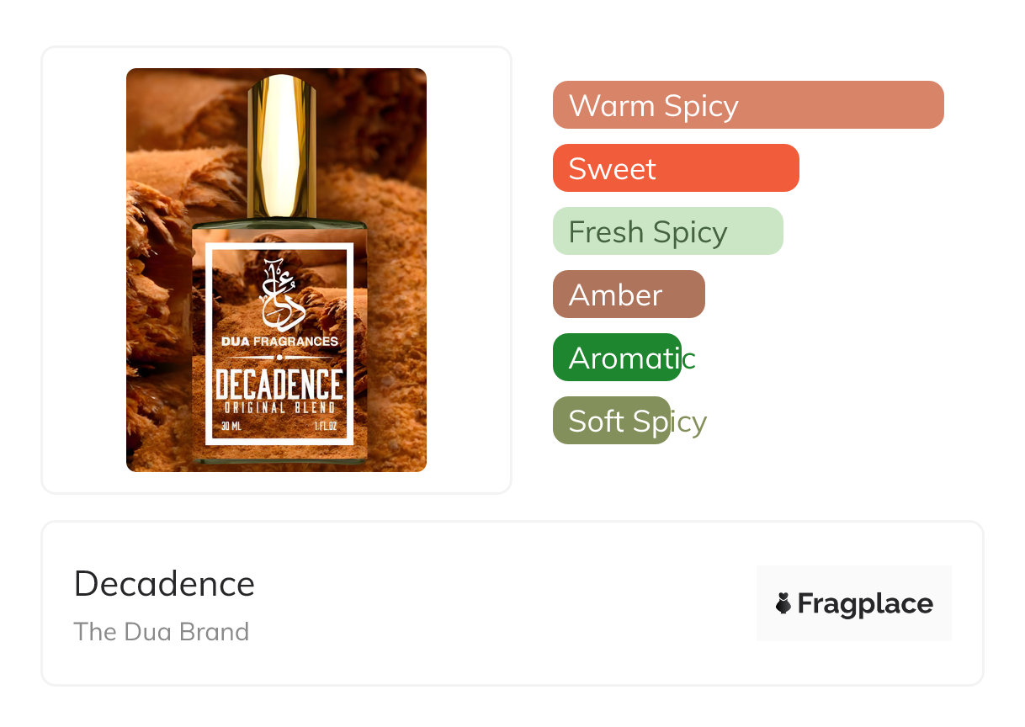The width and height of the screenshot is (1025, 727).
Task: Choose the Fresh Spicy accord bar
Action: [667, 231]
